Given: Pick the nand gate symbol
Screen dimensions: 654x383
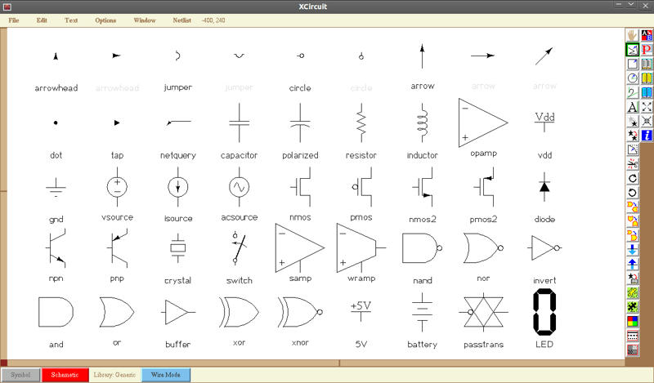Looking at the screenshot, I should (x=422, y=248).
